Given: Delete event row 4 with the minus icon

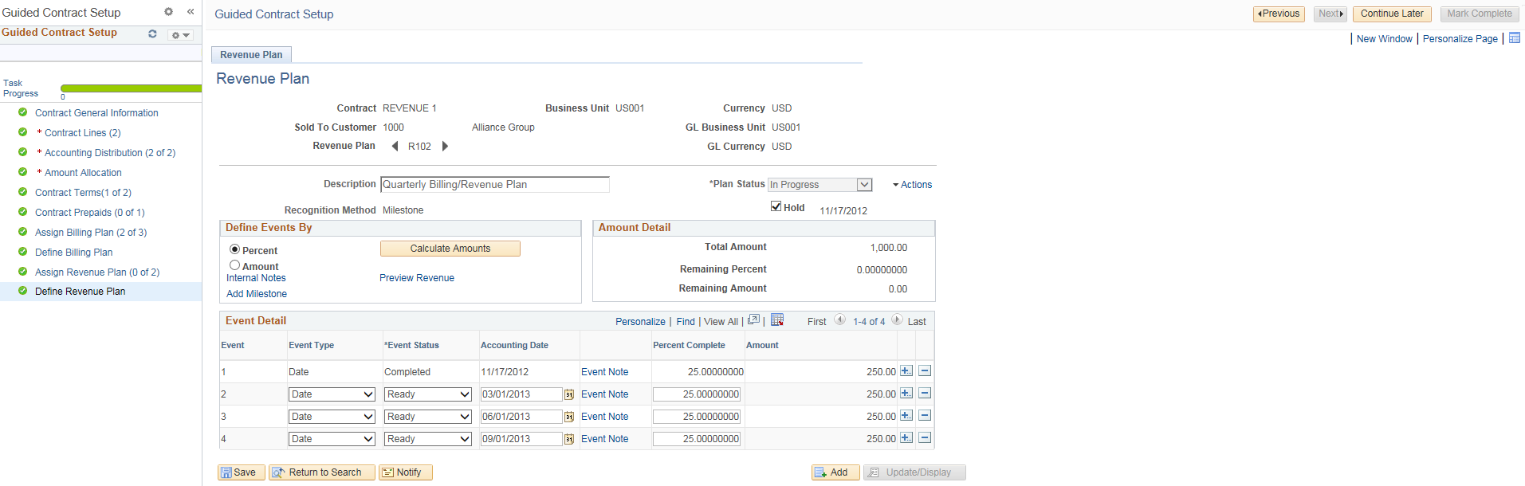Looking at the screenshot, I should [x=925, y=438].
